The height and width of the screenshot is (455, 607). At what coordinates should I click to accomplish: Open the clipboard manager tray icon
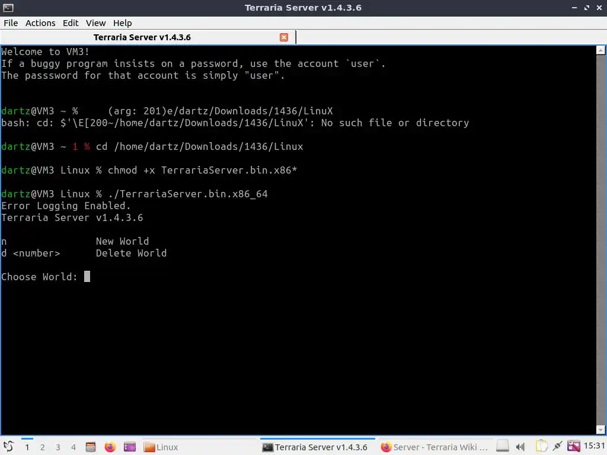click(541, 447)
